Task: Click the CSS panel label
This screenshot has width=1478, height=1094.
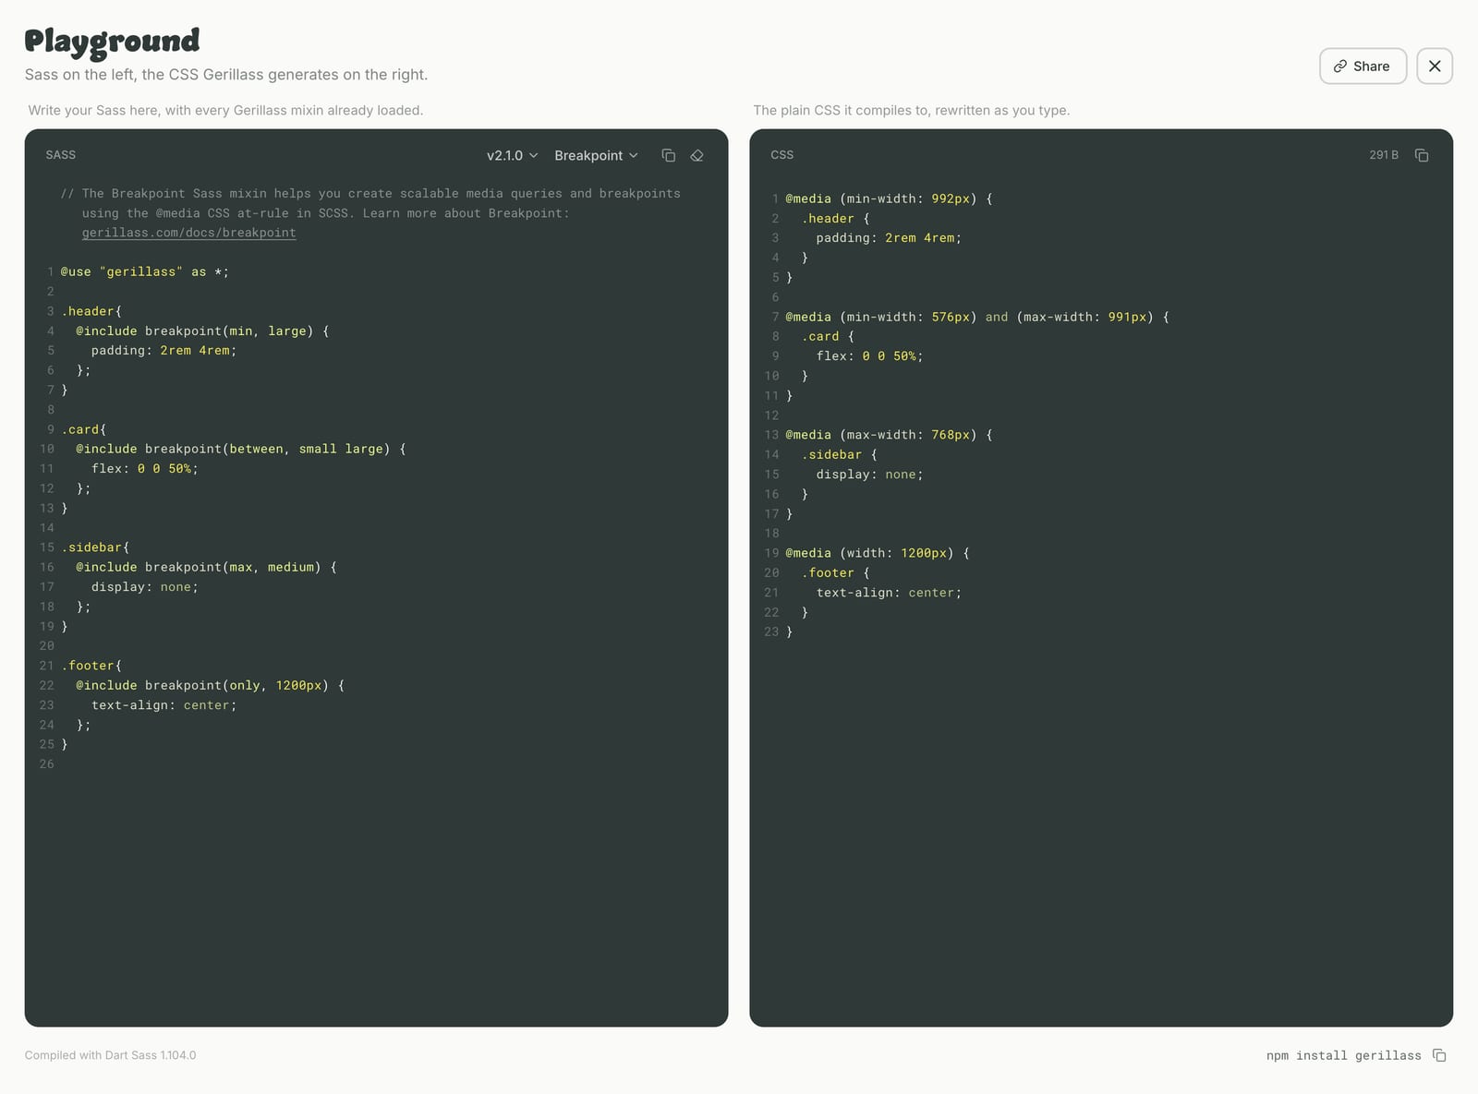Action: pos(781,155)
